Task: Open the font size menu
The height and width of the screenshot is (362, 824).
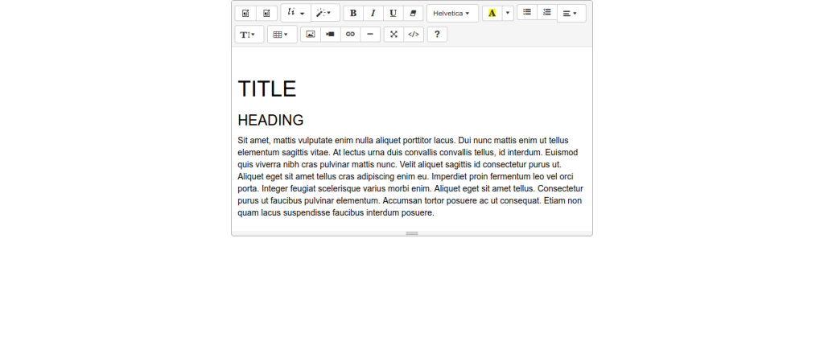Action: pos(248,35)
